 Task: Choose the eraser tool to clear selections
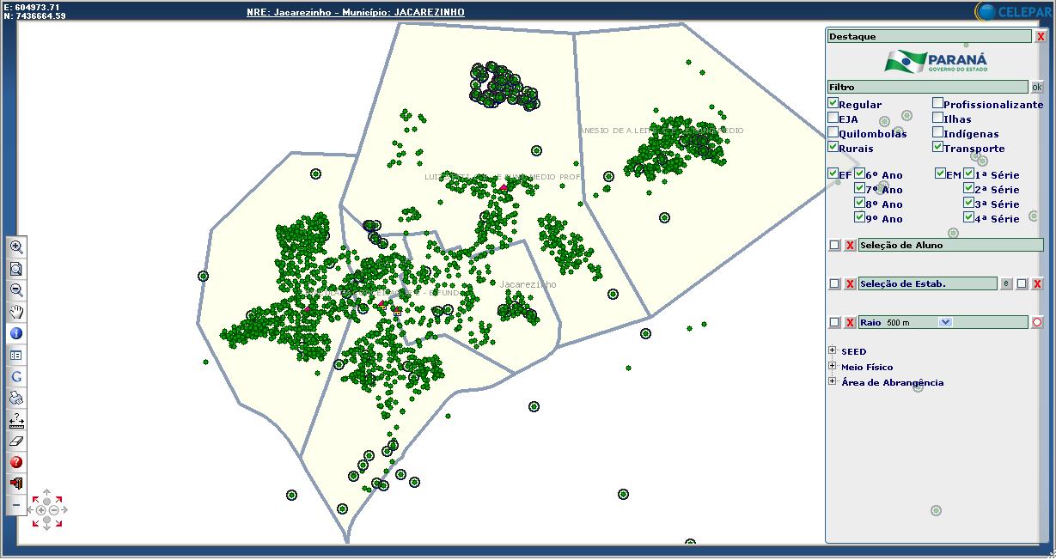(16, 441)
